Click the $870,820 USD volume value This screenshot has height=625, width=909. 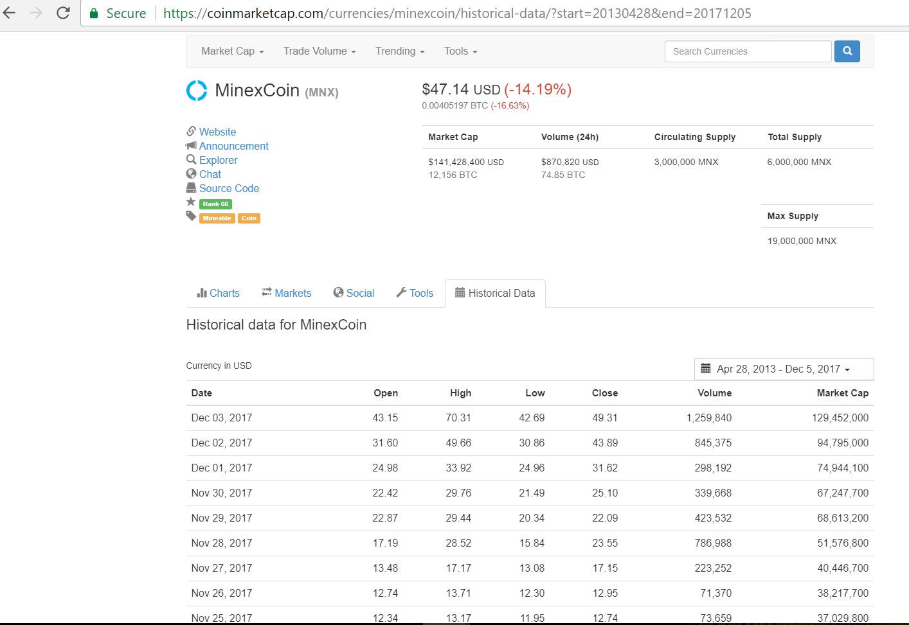pos(570,162)
